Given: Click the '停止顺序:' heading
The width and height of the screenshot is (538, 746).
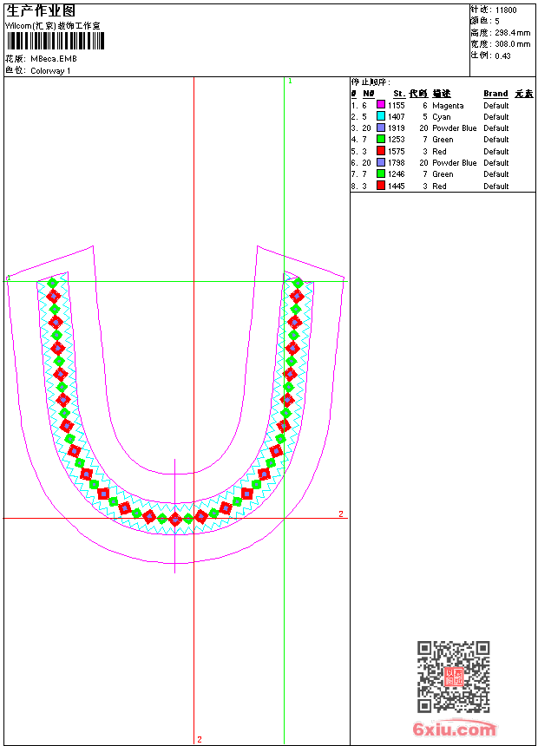Looking at the screenshot, I should [x=371, y=82].
